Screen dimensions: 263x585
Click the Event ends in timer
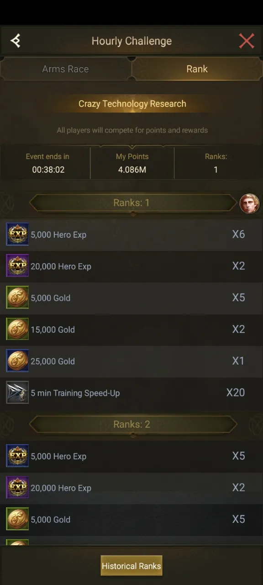[47, 163]
